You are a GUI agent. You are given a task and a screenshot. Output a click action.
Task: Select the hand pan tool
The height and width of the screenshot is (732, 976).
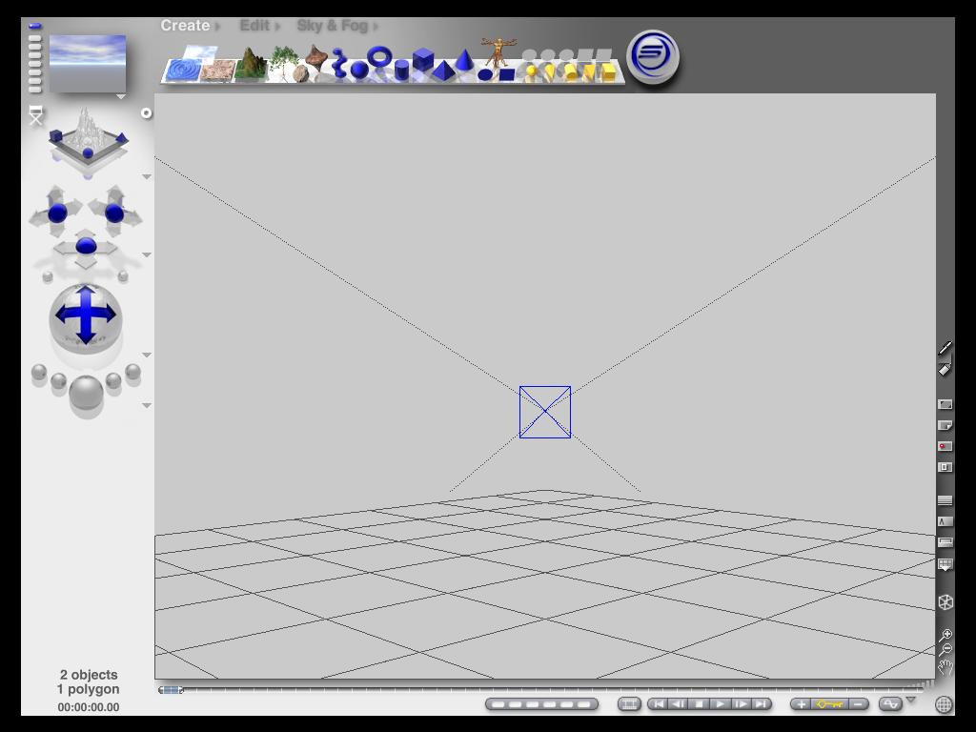pos(945,668)
